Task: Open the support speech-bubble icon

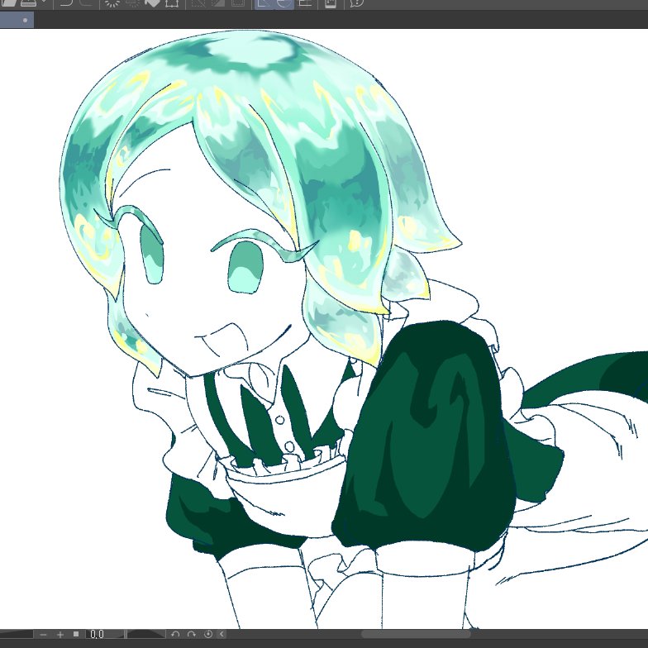Action: (357, 3)
